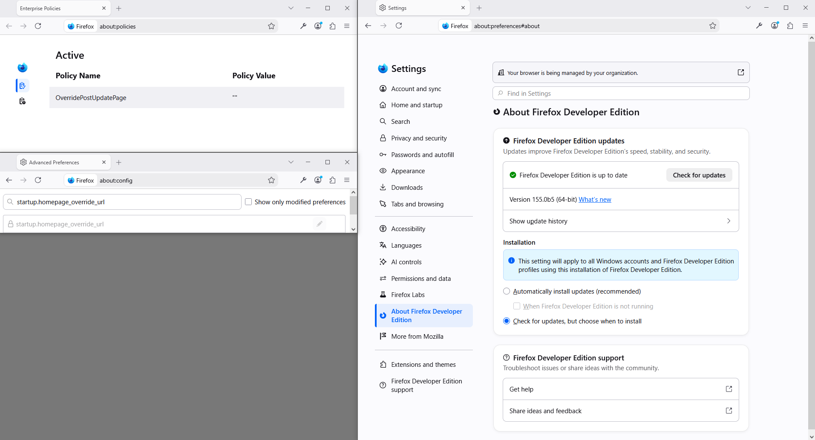Open List all tabs chevron in Advanced Preferences window
The width and height of the screenshot is (815, 440).
(291, 162)
